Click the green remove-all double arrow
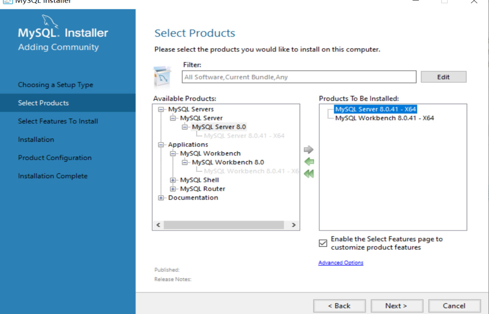 tap(309, 174)
